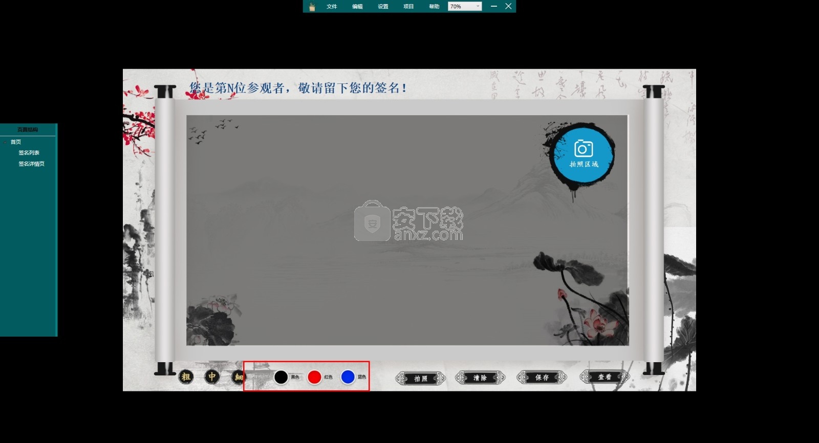Open the 设置 menu
The width and height of the screenshot is (819, 443).
(x=383, y=7)
